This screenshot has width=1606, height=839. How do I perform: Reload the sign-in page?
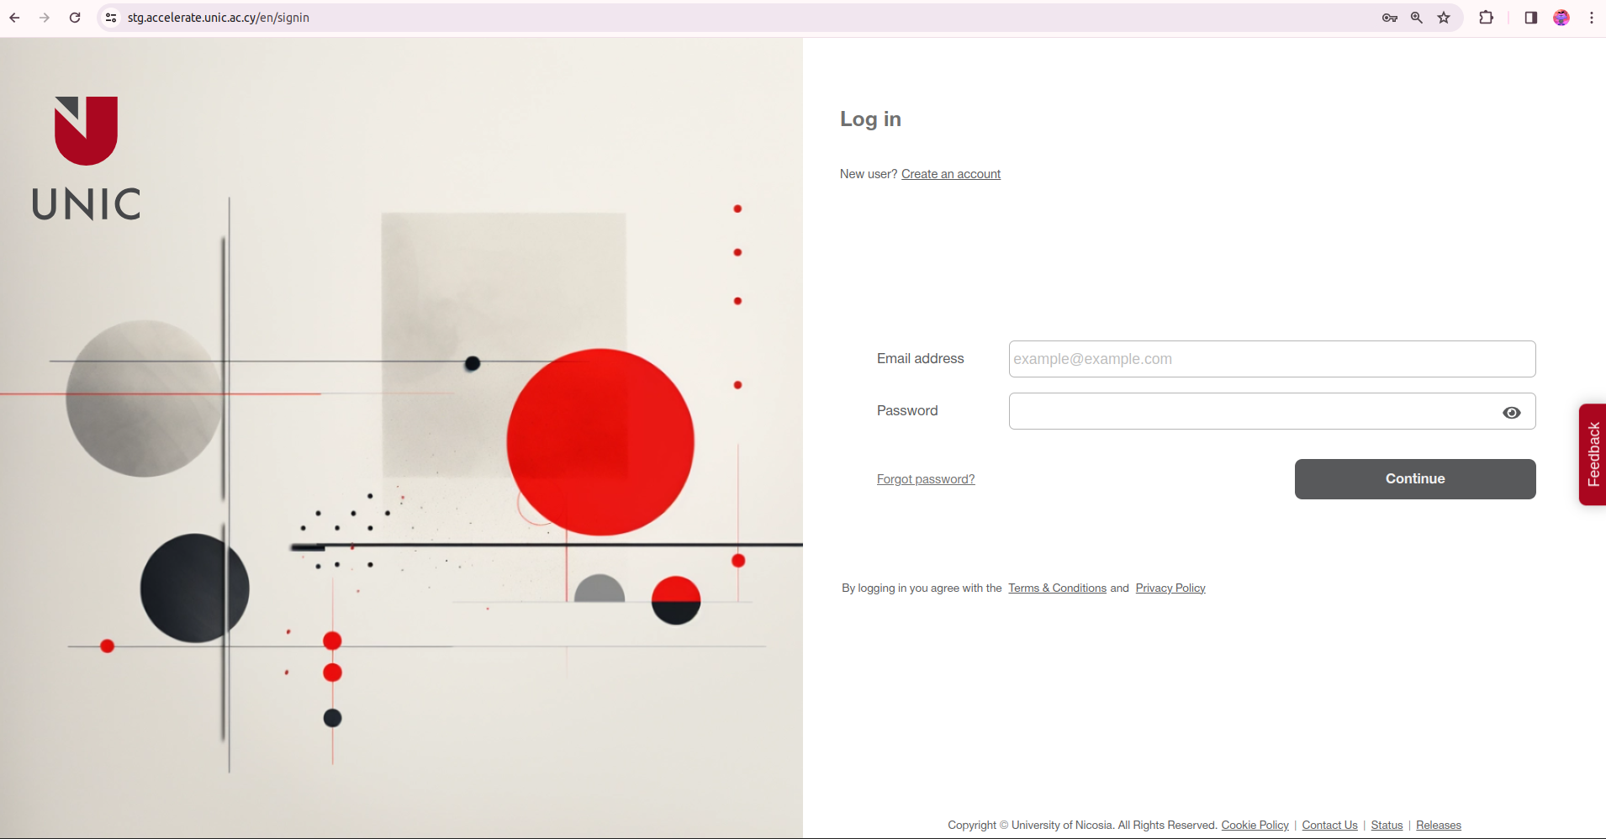[75, 18]
